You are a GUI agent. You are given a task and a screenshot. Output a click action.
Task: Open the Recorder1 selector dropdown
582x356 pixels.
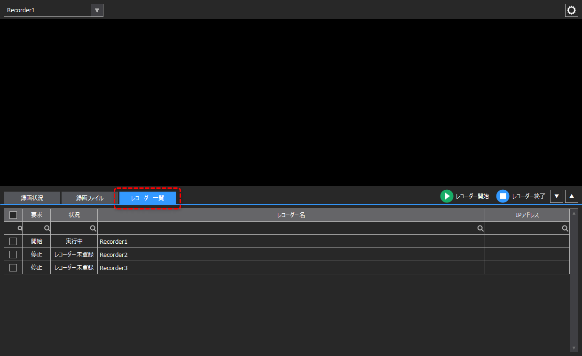point(97,10)
